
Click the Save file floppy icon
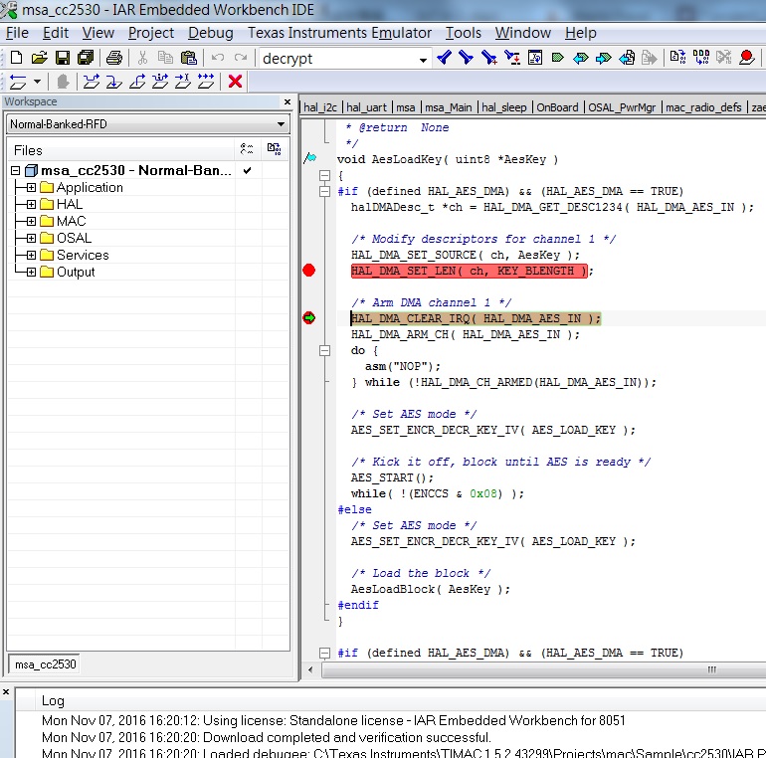[x=62, y=58]
